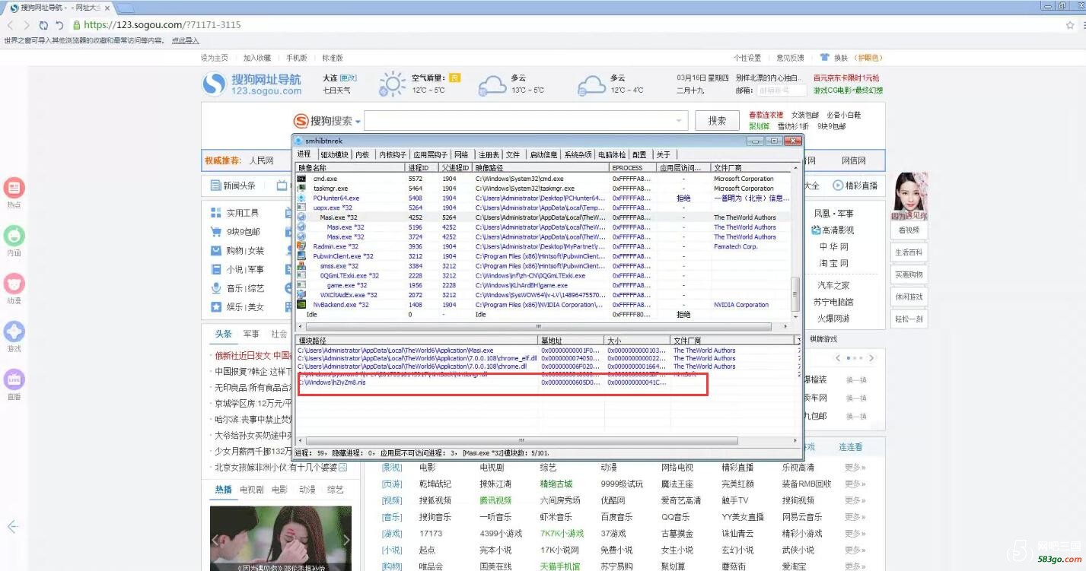This screenshot has height=571, width=1086.
Task: Click the 换肤 shirt icon
Action: click(x=825, y=58)
